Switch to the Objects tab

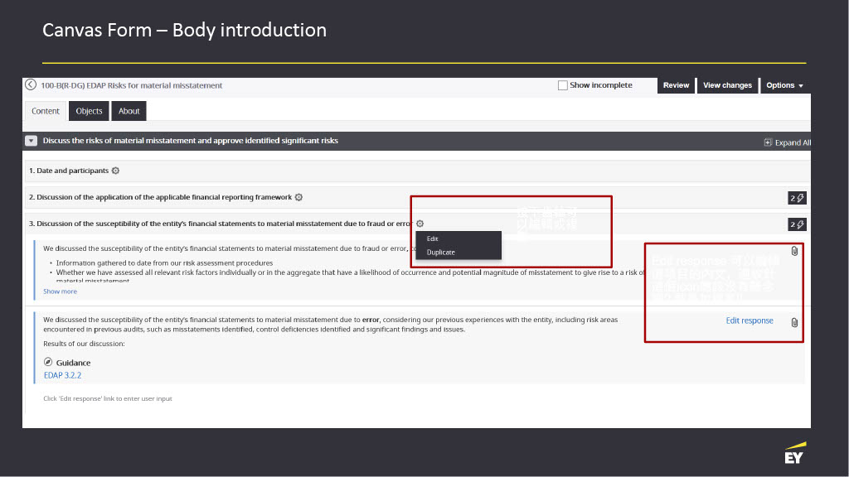89,111
